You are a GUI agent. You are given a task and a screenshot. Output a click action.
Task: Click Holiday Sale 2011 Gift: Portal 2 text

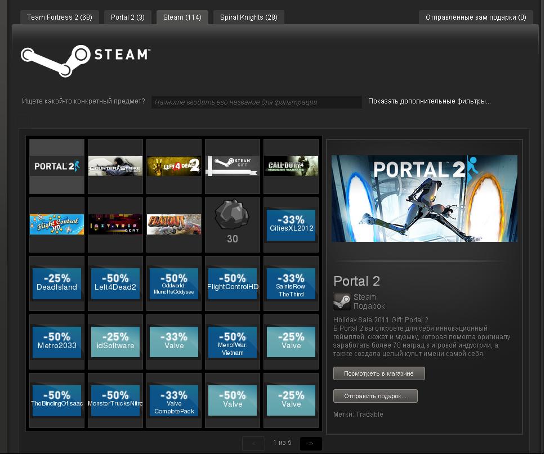coord(381,320)
